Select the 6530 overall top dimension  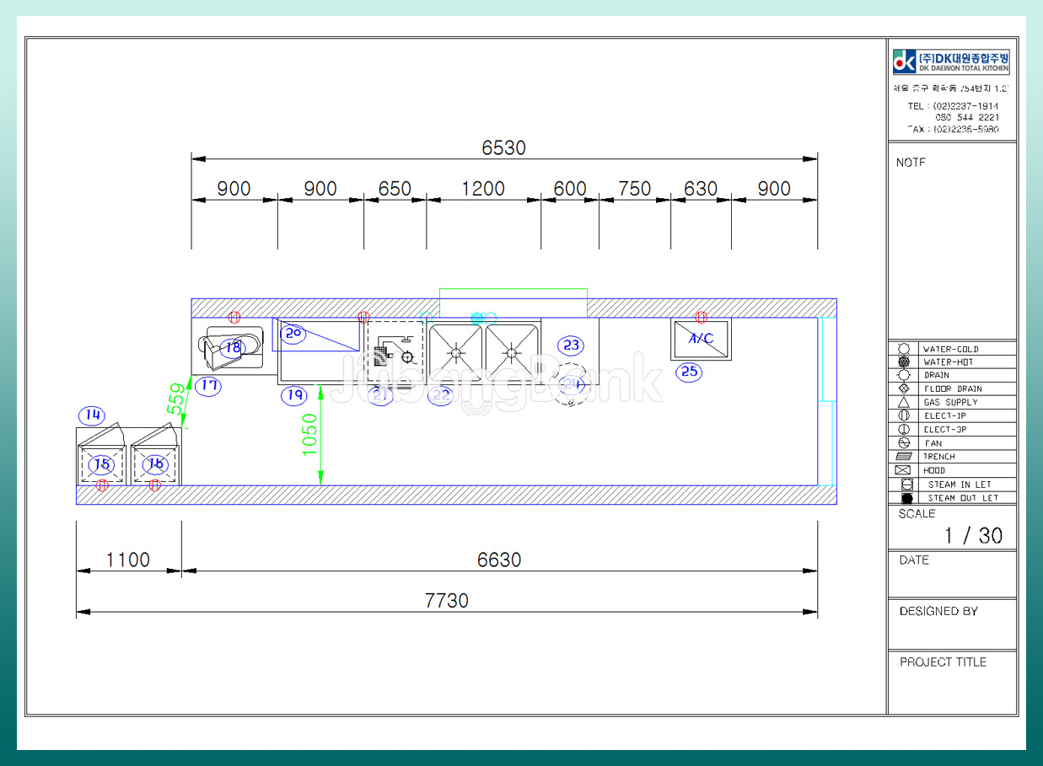click(x=503, y=147)
